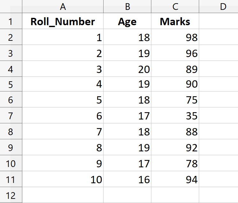Click the Age header cell
Viewport: 238px width, 203px height.
point(127,22)
